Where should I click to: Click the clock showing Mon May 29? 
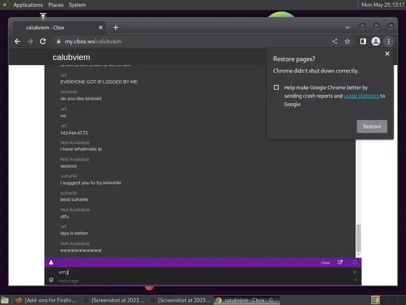[383, 5]
